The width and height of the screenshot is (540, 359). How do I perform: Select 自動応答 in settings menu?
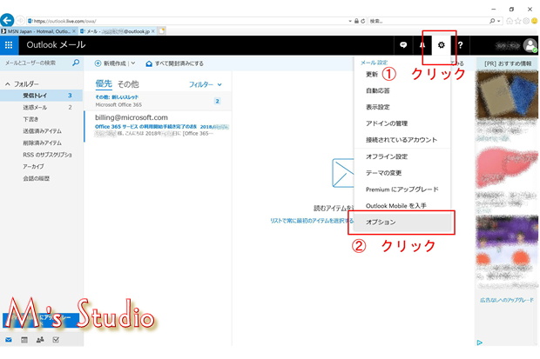click(377, 90)
